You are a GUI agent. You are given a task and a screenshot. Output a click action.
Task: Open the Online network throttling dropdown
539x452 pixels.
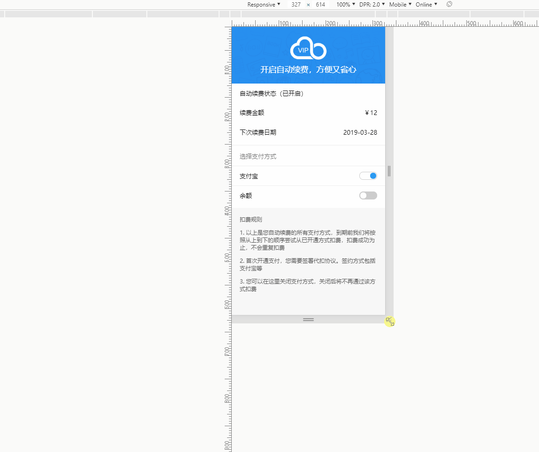pyautogui.click(x=425, y=4)
